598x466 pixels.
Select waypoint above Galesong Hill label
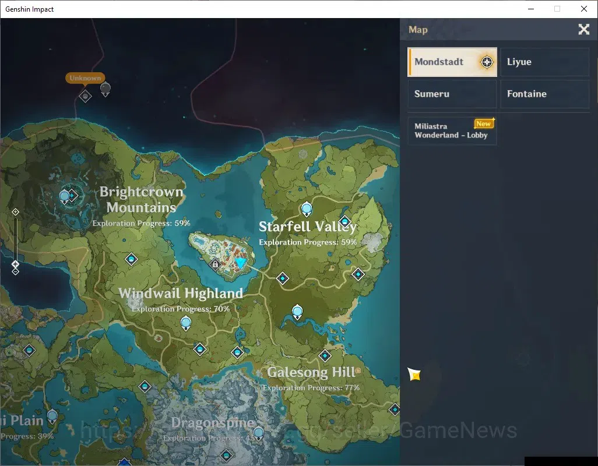click(325, 355)
